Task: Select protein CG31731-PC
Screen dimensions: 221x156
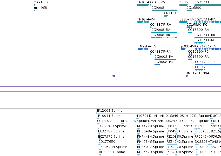Action: click(200, 70)
